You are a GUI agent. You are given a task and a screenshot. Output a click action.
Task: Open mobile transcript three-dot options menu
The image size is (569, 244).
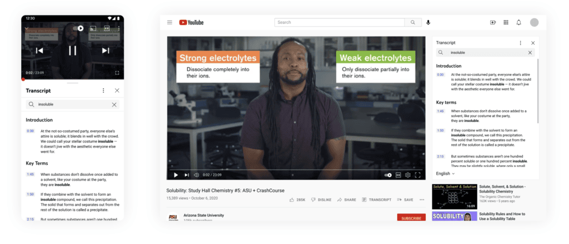[x=103, y=90]
